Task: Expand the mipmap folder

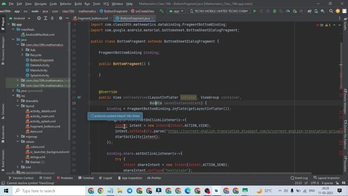Action: click(x=18, y=137)
